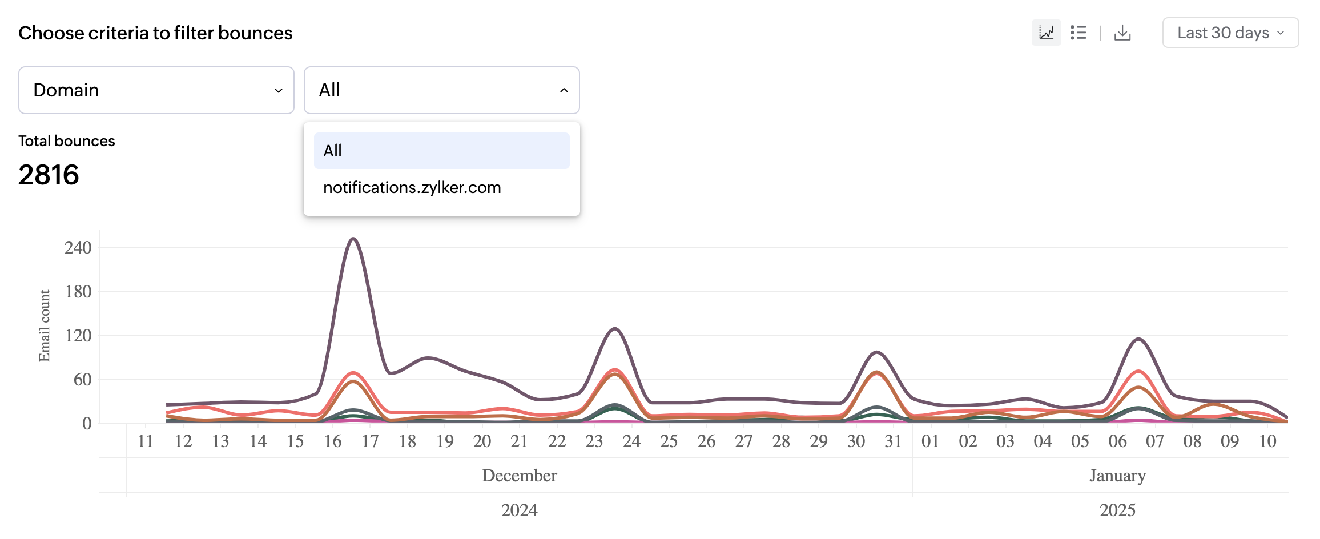Choose notifications.zylker.com from the list
1320x539 pixels.
pyautogui.click(x=412, y=187)
